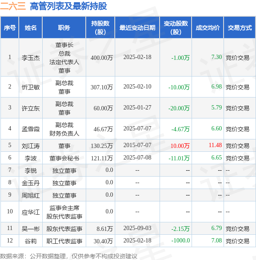Click the 数据来源 footer note
The image size is (256, 260).
coord(69,256)
